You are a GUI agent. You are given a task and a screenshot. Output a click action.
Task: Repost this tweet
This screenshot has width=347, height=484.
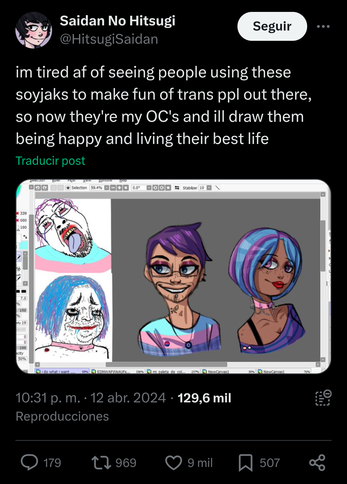[x=101, y=462]
